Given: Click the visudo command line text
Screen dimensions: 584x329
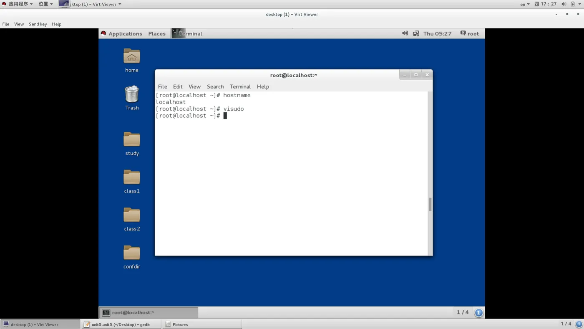Looking at the screenshot, I should [x=234, y=109].
